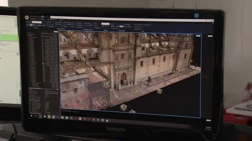Click Unhide All in the Display group
Screen dimensions: 252x141
click(97, 28)
